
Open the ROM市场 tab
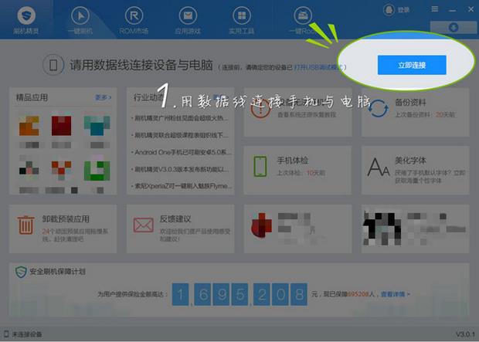tap(134, 20)
